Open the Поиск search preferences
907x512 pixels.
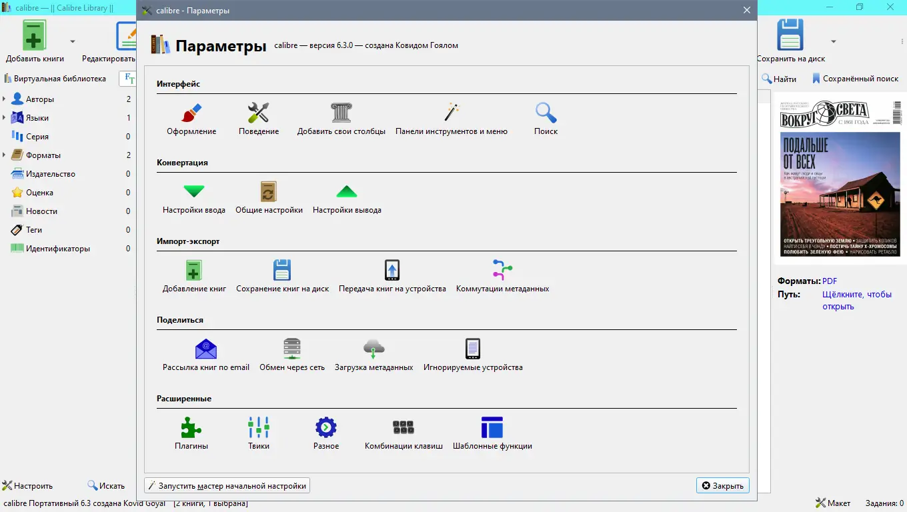click(x=546, y=119)
